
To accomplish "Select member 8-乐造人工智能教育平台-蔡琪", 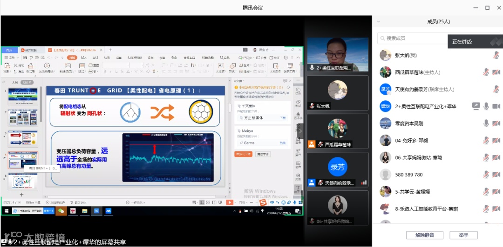I will click(x=437, y=208).
